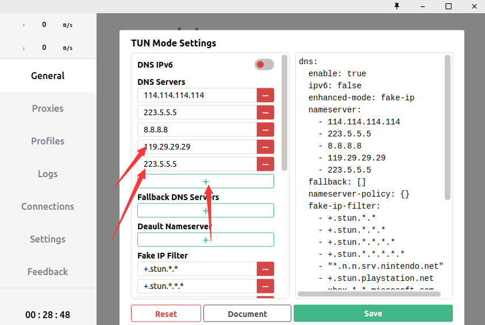
Task: Click the YAML preview horizontal scrollbar
Action: tap(369, 294)
